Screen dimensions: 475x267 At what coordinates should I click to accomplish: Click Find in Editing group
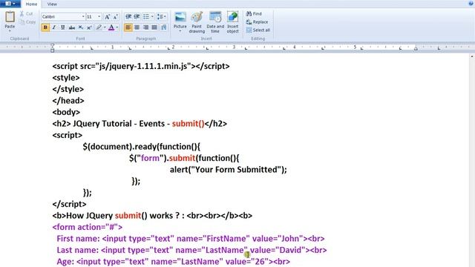tap(254, 13)
